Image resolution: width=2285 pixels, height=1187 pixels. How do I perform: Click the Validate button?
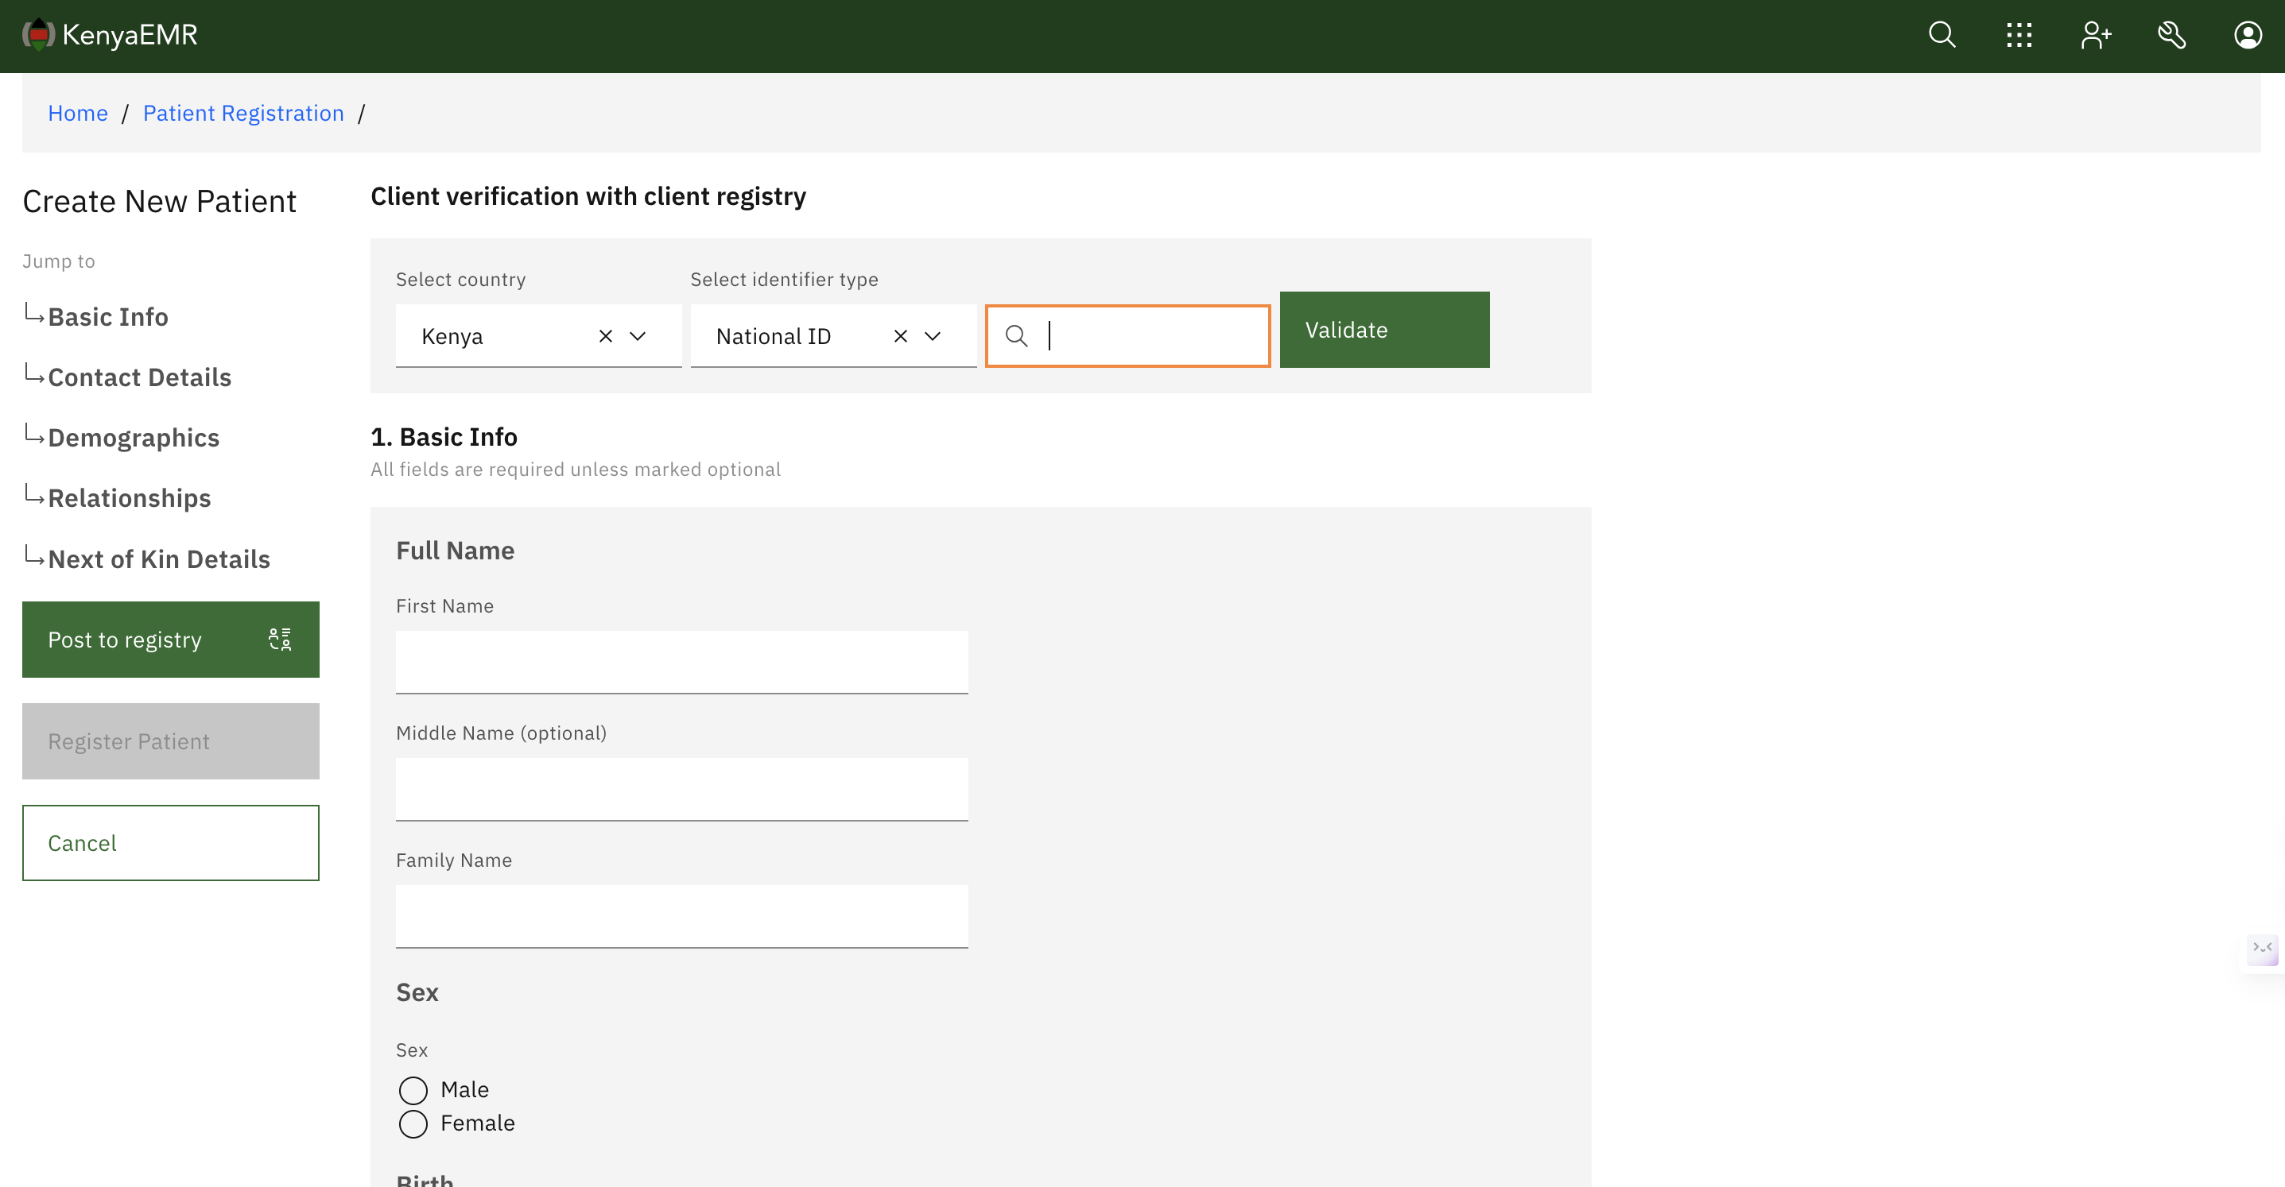pos(1383,330)
